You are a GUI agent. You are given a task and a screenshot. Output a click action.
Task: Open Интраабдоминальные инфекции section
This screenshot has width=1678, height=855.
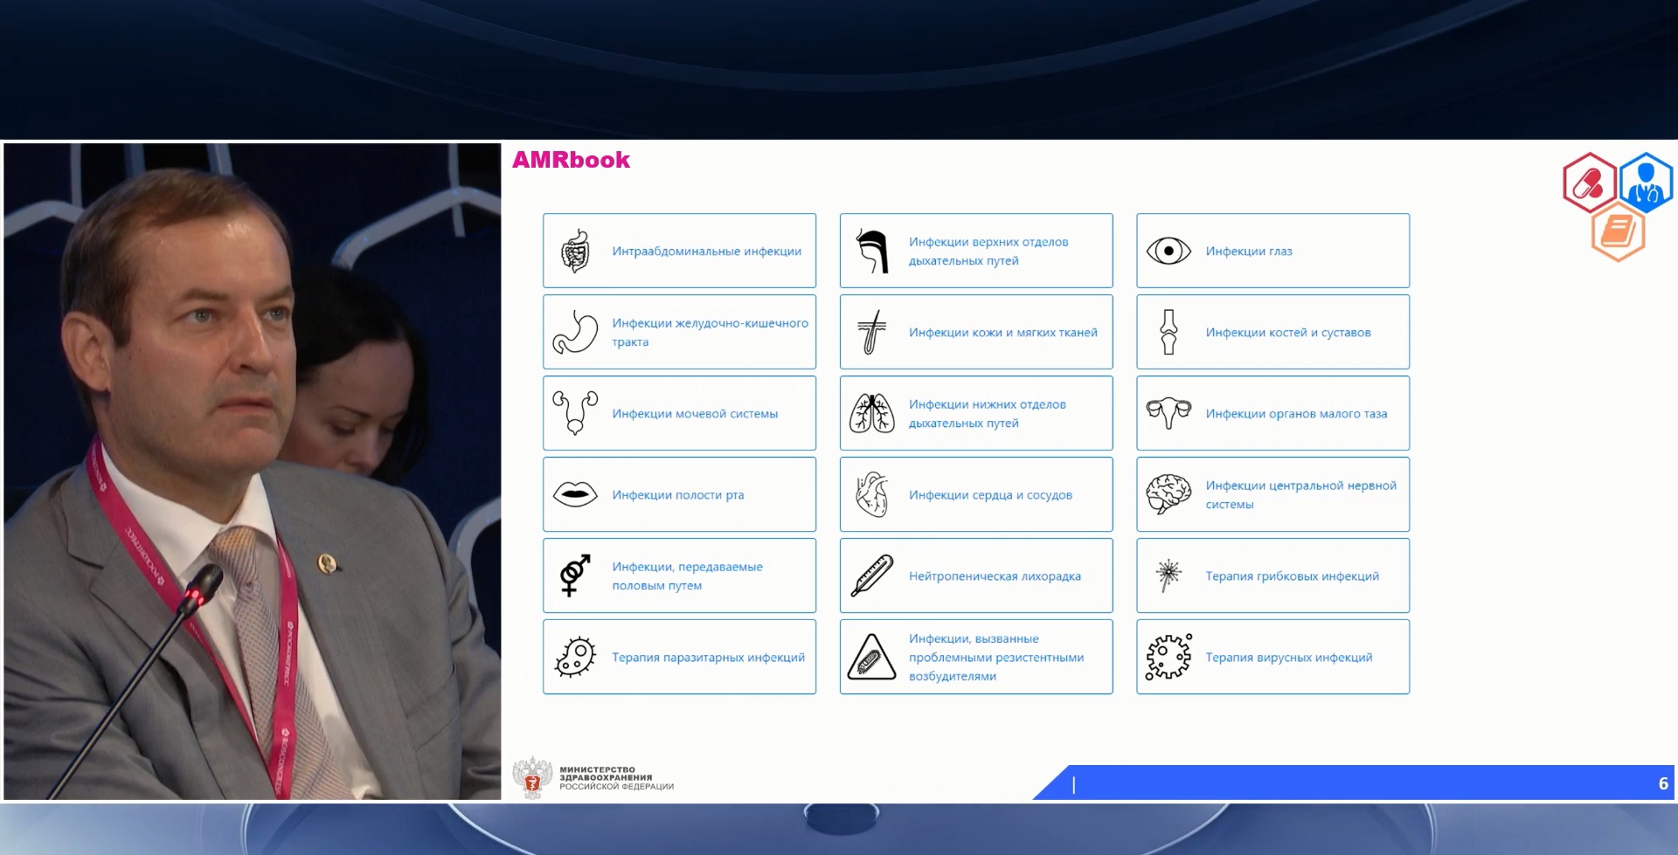pyautogui.click(x=679, y=251)
